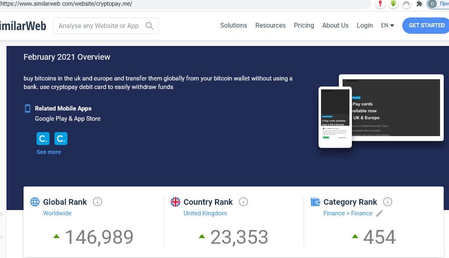
Task: Open Global Rank info tooltip icon
Action: tap(97, 202)
